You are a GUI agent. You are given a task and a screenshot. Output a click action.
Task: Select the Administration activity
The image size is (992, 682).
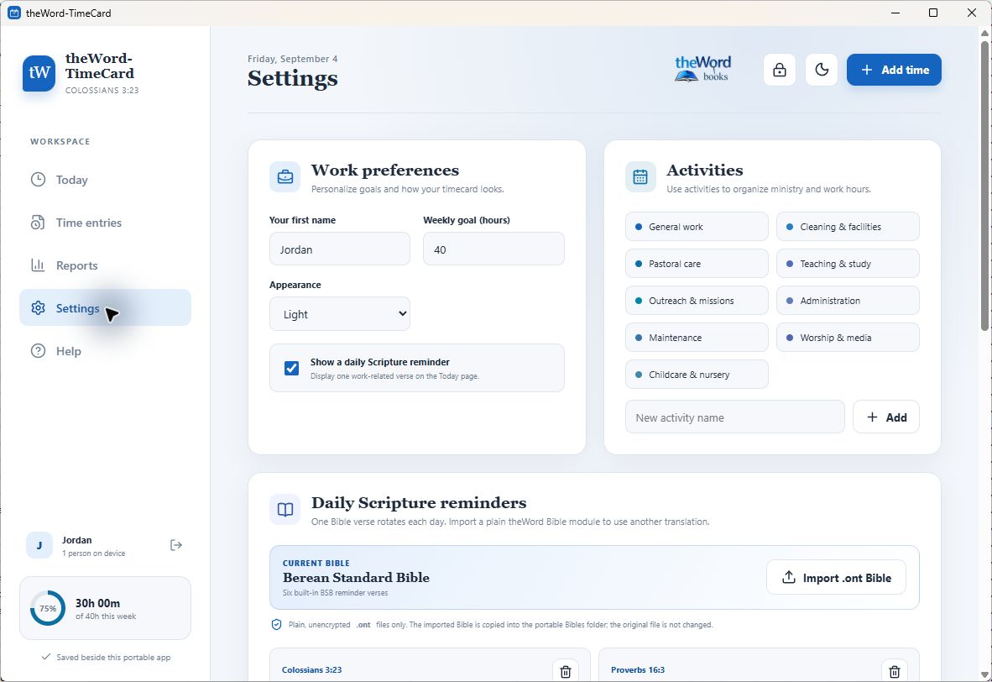(848, 301)
